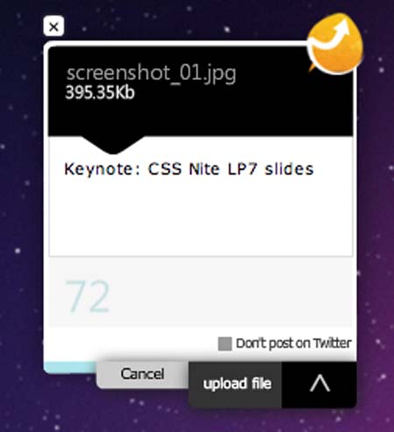
Task: Click the gray strip beside the 72 counter
Action: pyautogui.click(x=230, y=294)
